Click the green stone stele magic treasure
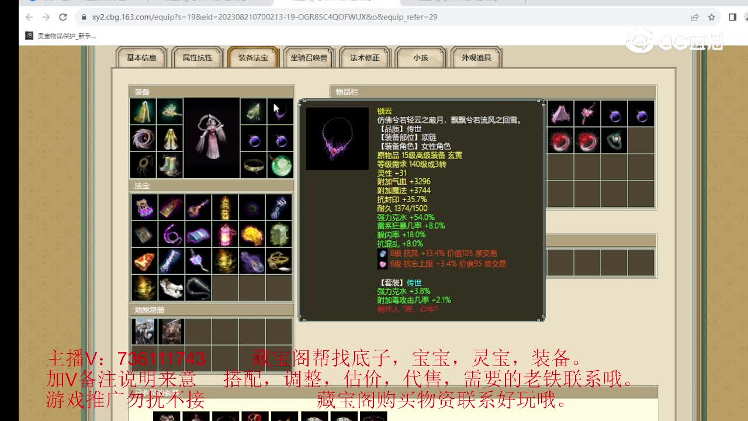Screen dimensions: 748x421 (279, 234)
